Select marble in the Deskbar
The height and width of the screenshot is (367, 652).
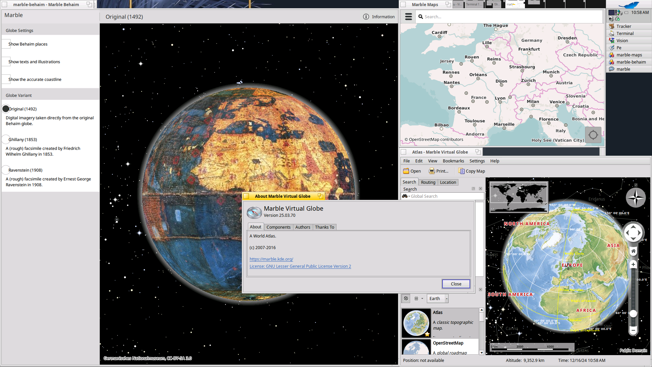point(629,69)
